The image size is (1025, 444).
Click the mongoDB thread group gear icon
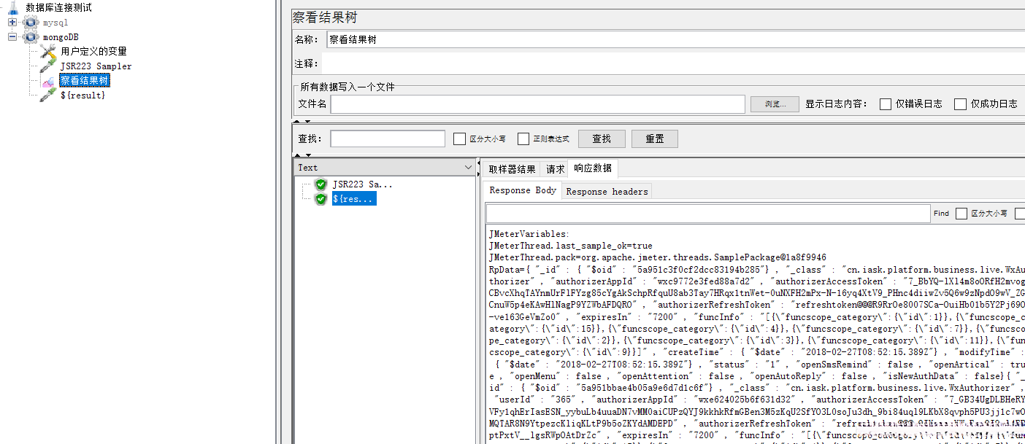coord(31,36)
